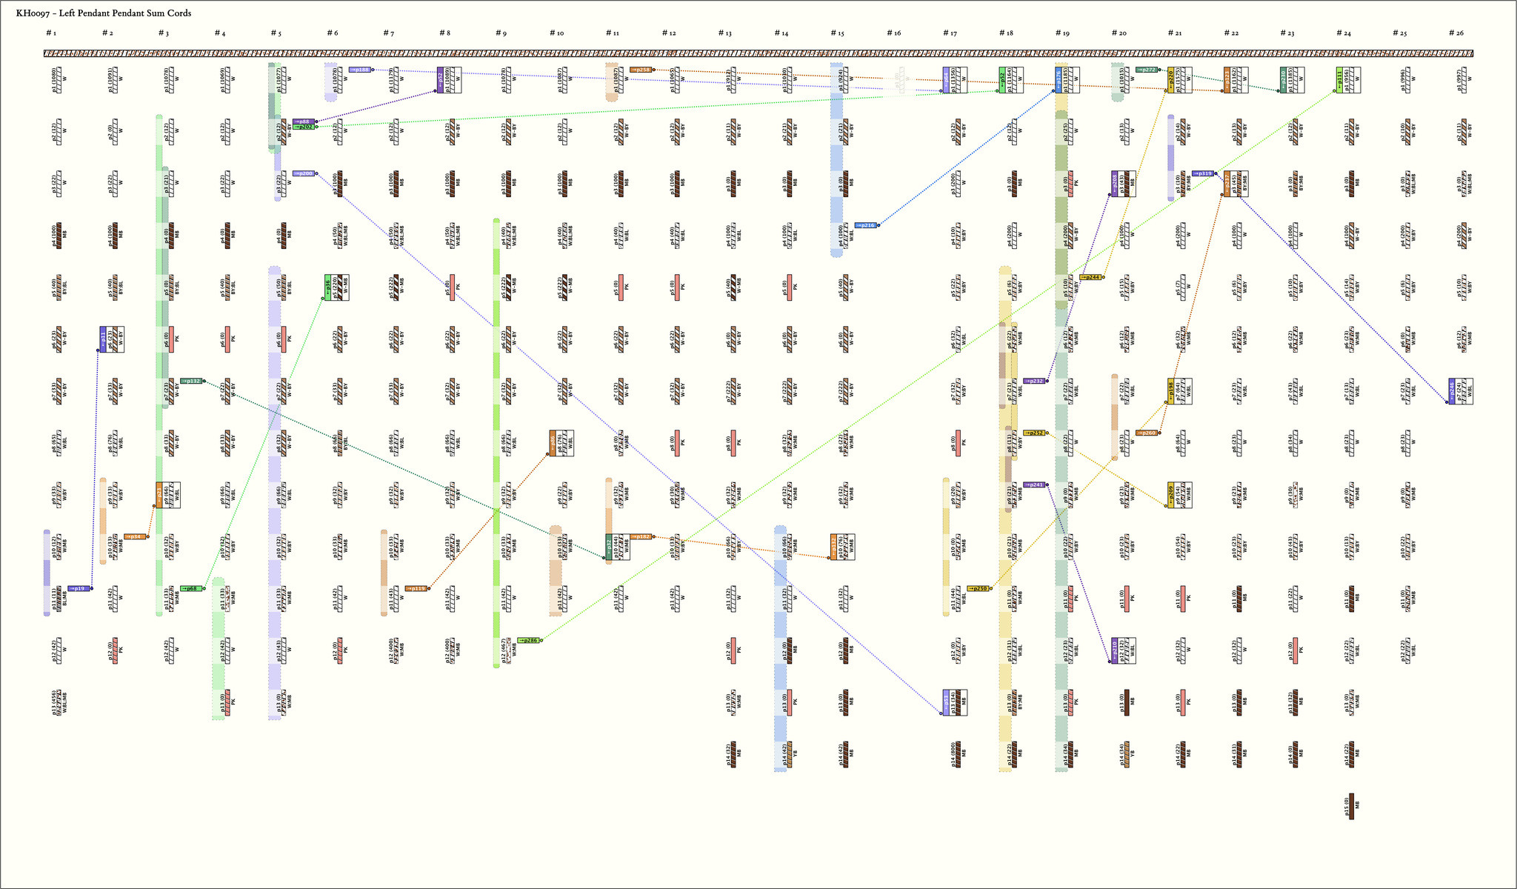Click the green →p202 link label
The image size is (1517, 889).
point(304,127)
